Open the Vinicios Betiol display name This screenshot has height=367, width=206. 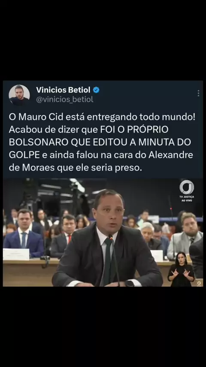tap(63, 90)
